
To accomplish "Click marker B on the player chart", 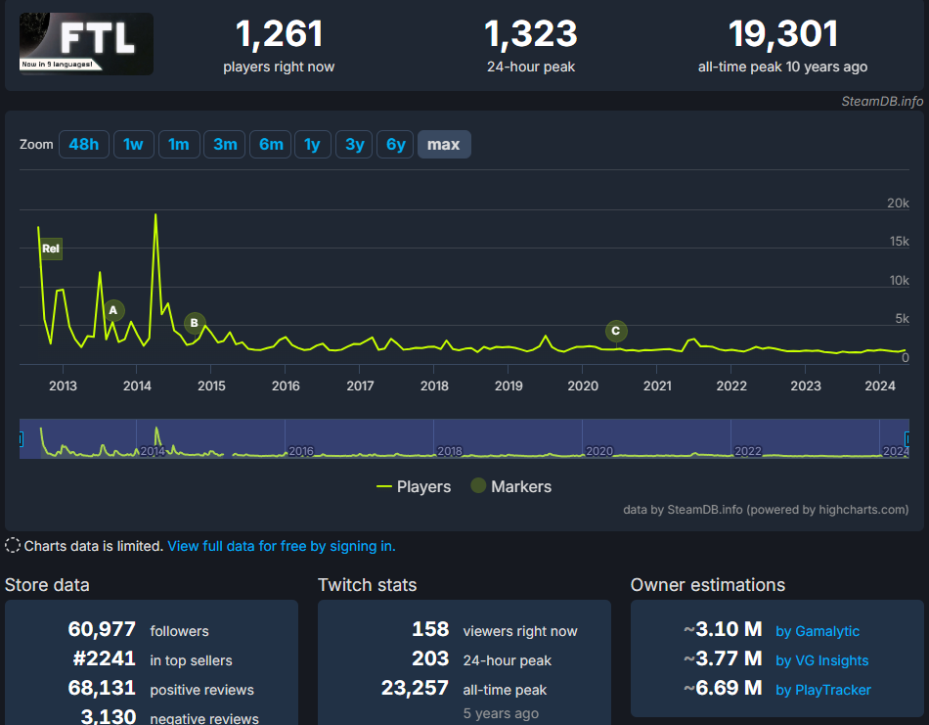I will point(195,322).
